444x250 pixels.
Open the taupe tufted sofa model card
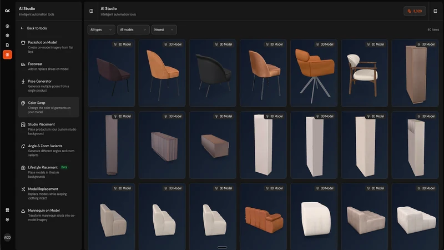pos(364,217)
